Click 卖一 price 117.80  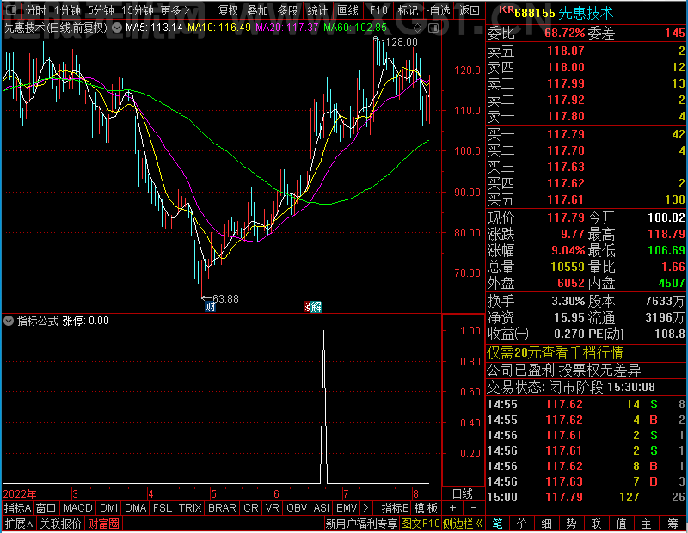[566, 116]
